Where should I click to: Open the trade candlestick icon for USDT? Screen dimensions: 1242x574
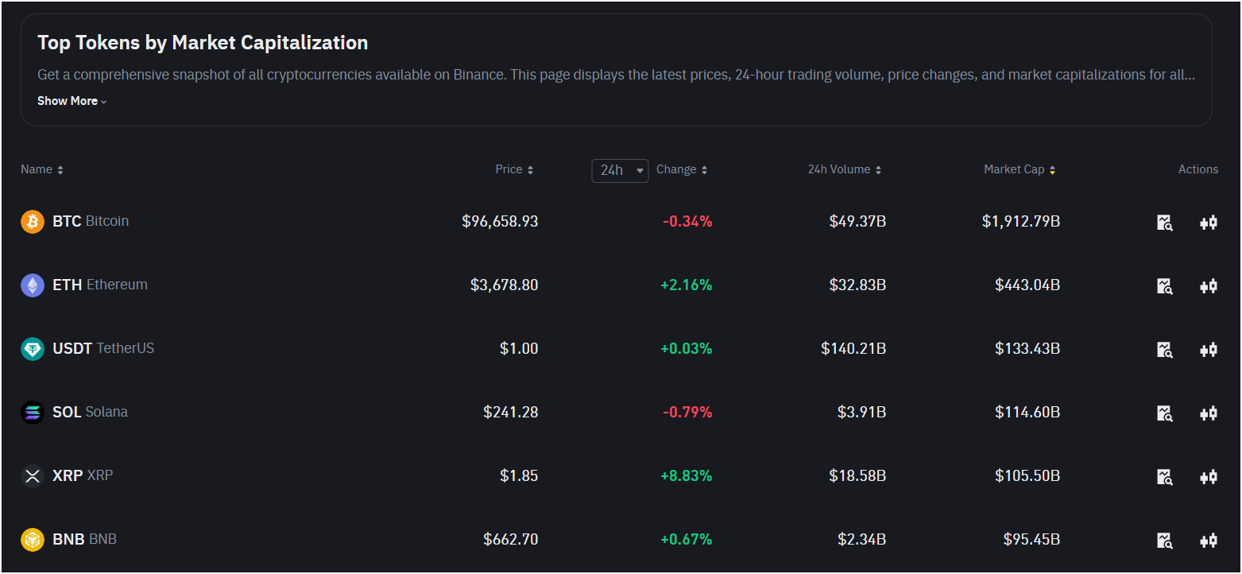[1209, 350]
